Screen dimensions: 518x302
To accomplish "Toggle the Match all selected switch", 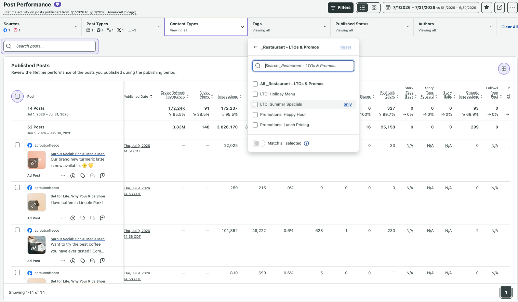I will pyautogui.click(x=259, y=143).
